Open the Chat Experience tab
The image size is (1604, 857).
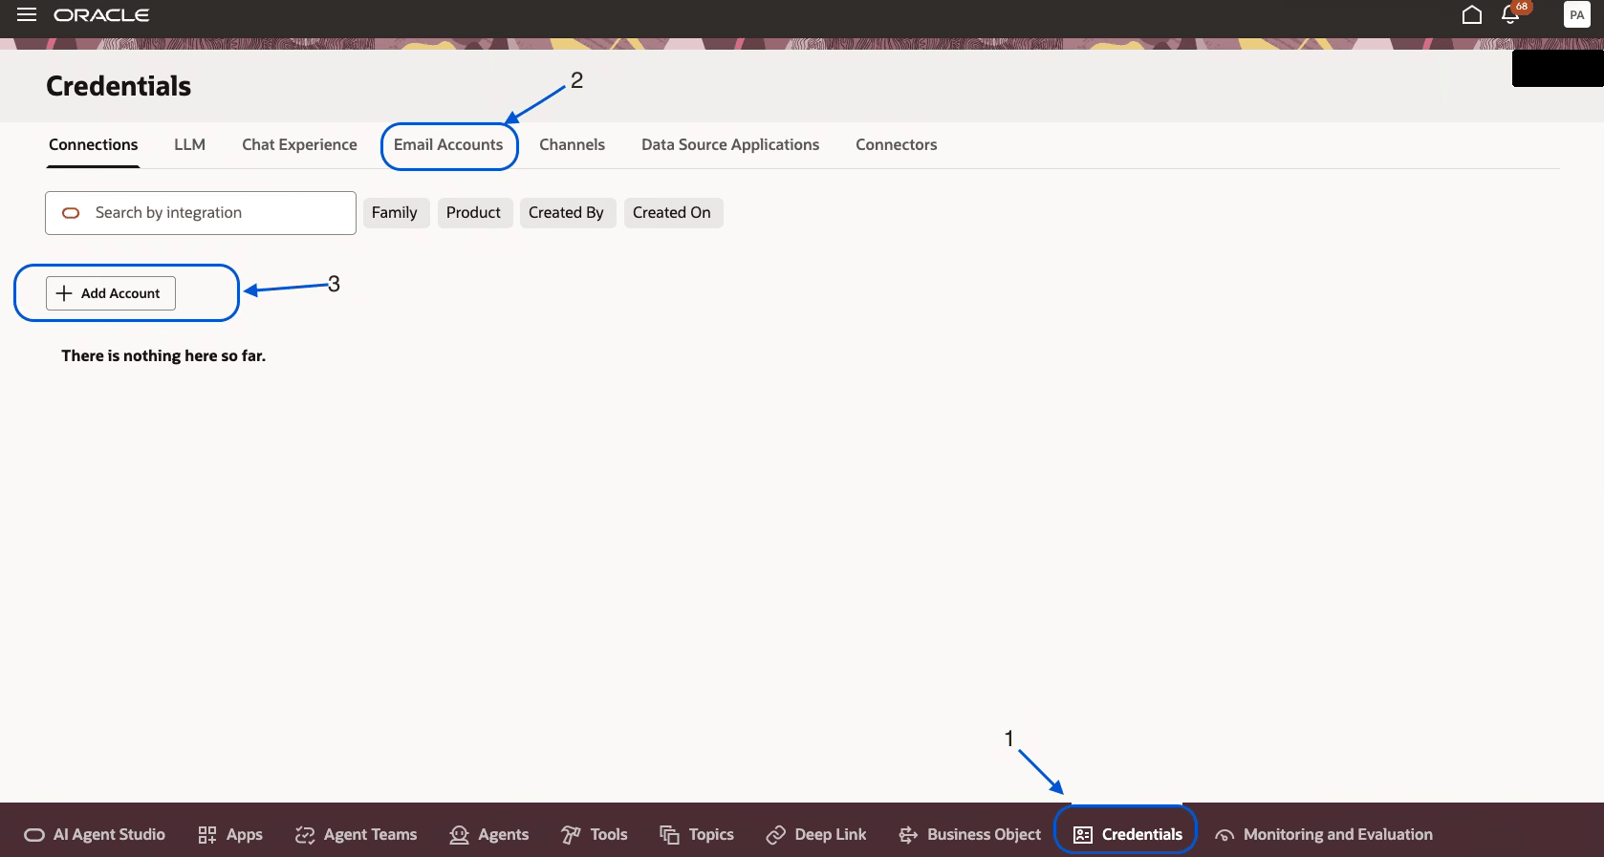click(299, 145)
